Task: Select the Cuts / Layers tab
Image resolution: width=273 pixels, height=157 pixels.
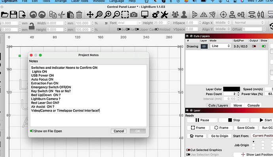Action: point(218,105)
